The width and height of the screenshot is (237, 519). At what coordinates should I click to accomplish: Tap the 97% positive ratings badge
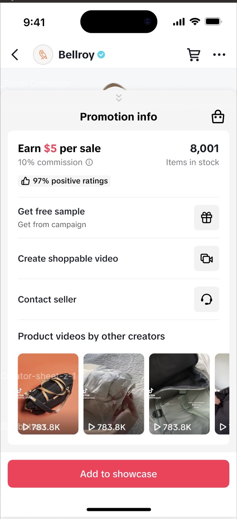pyautogui.click(x=64, y=181)
